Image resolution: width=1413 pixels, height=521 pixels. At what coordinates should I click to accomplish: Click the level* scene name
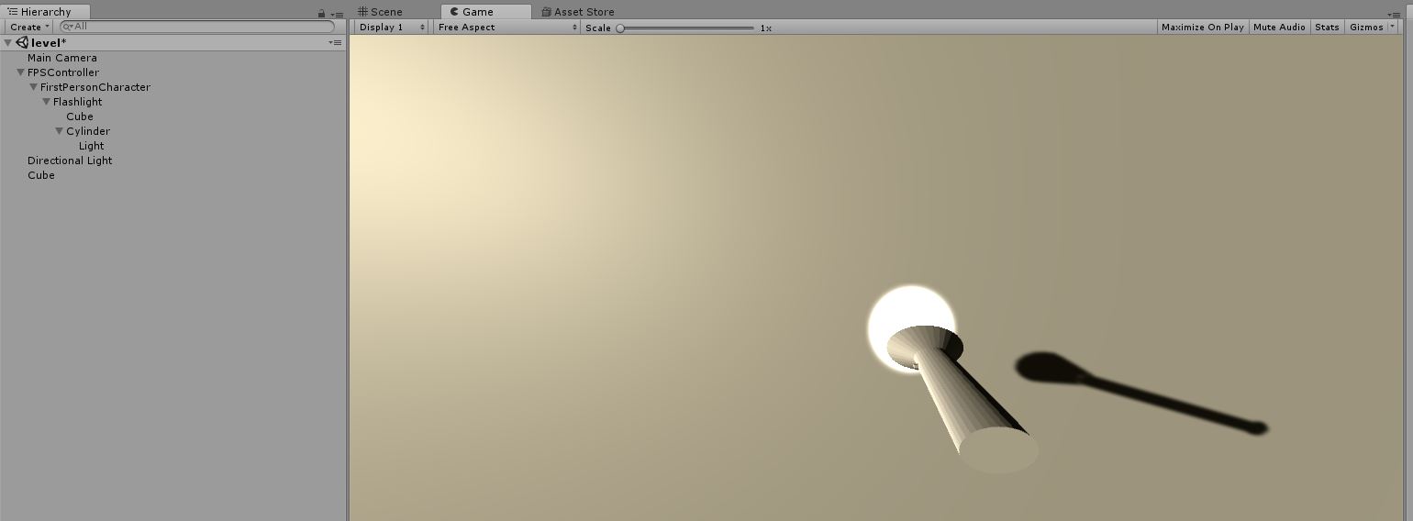pos(49,43)
